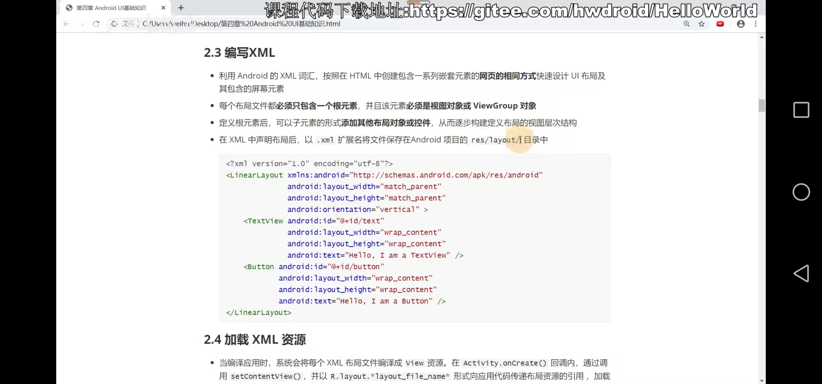Click the <?xml version="1.0" code line
This screenshot has height=384, width=822.
pyautogui.click(x=310, y=164)
